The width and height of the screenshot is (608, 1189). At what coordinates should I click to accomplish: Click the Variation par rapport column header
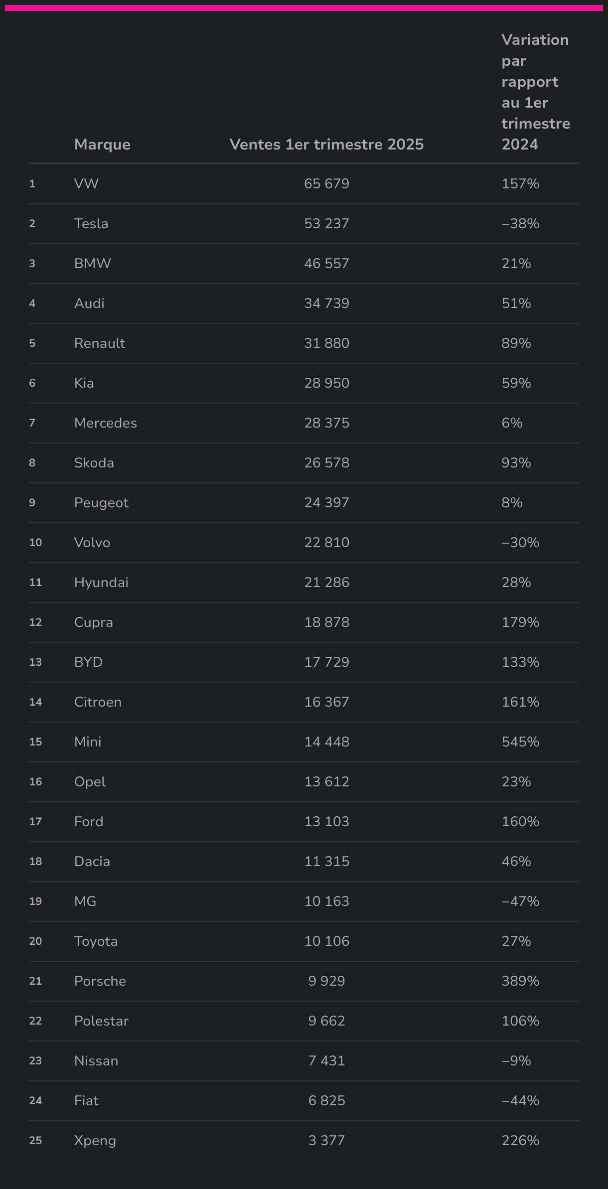tap(535, 92)
